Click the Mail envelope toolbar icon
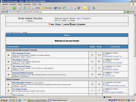 coord(69,8)
